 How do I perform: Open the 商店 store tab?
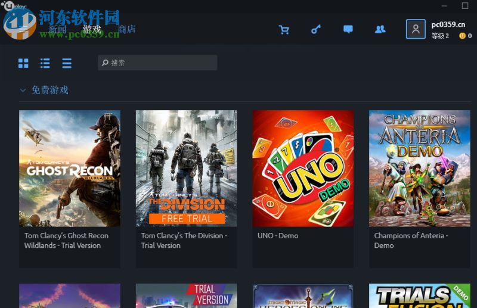tap(126, 30)
